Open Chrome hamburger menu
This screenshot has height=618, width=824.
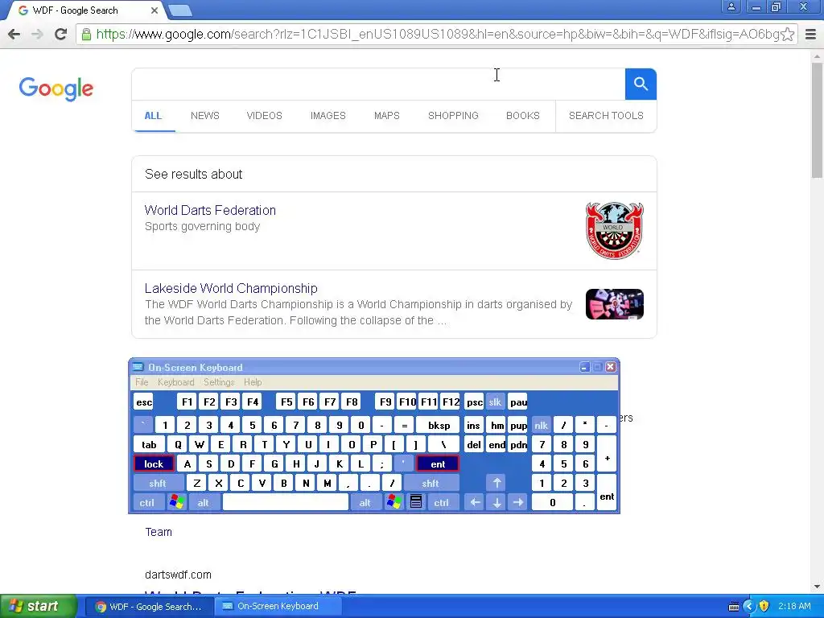(811, 34)
